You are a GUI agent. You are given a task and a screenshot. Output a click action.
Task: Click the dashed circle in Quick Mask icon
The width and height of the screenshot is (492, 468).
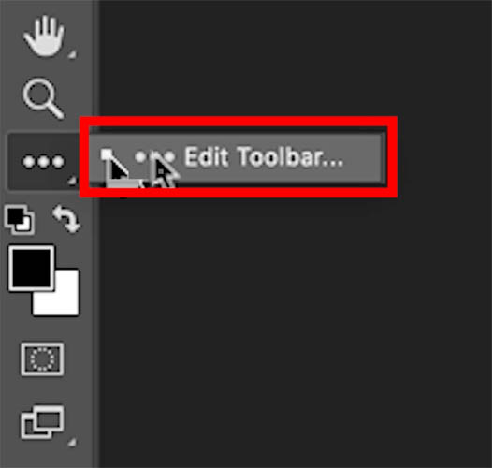(x=42, y=359)
